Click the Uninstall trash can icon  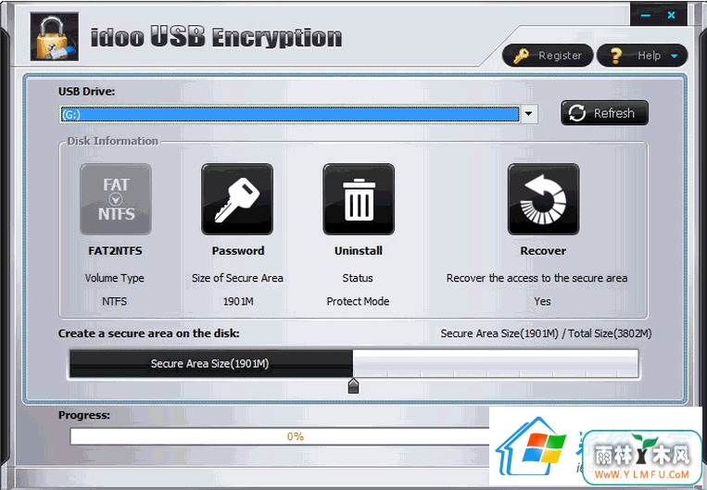click(x=359, y=199)
